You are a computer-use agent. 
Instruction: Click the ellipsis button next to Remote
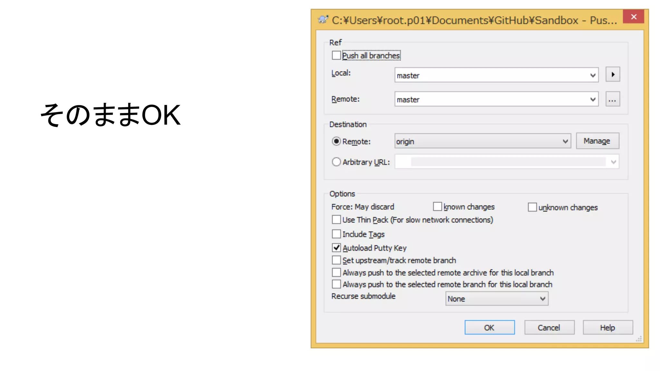tap(612, 100)
